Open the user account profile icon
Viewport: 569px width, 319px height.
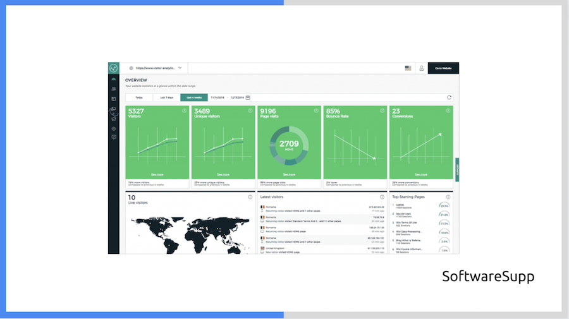point(421,68)
